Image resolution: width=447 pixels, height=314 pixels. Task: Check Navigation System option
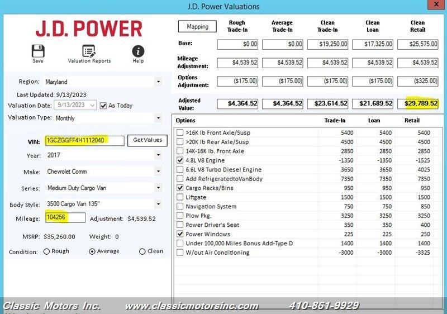[x=180, y=206]
